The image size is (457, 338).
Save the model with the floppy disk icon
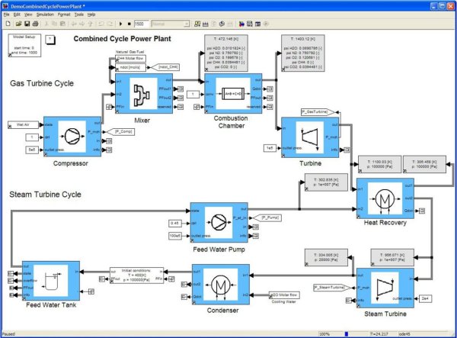click(27, 24)
